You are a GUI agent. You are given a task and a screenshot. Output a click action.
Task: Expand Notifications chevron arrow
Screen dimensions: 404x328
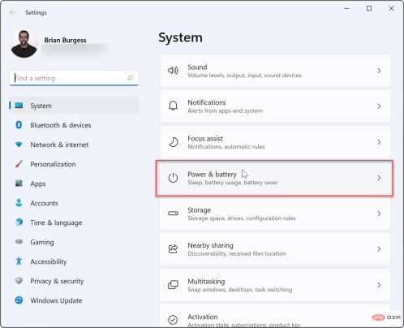[x=379, y=106]
